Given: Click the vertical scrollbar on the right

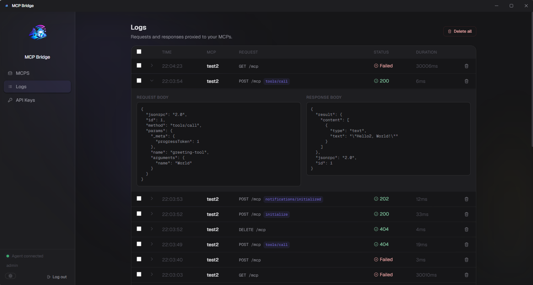Looking at the screenshot, I should tap(532, 80).
